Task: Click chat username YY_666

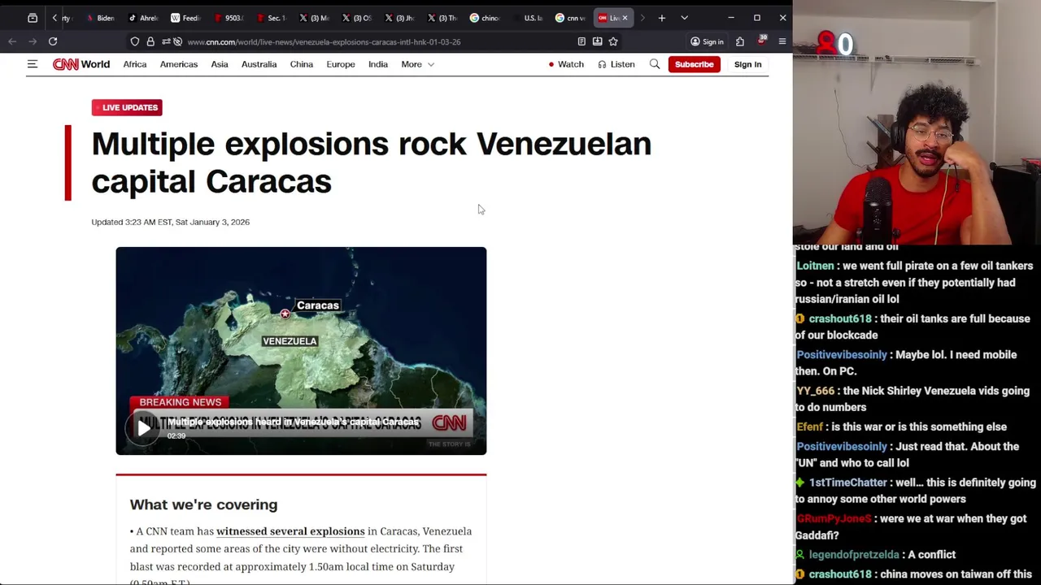Action: click(816, 391)
